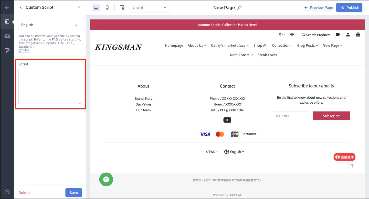This screenshot has height=199, width=369.
Task: Click the Payments badge icon
Action: pyautogui.click(x=250, y=134)
